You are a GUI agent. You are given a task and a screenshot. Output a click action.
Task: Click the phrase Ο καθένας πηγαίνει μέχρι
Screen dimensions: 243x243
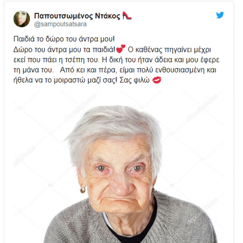tap(170, 49)
